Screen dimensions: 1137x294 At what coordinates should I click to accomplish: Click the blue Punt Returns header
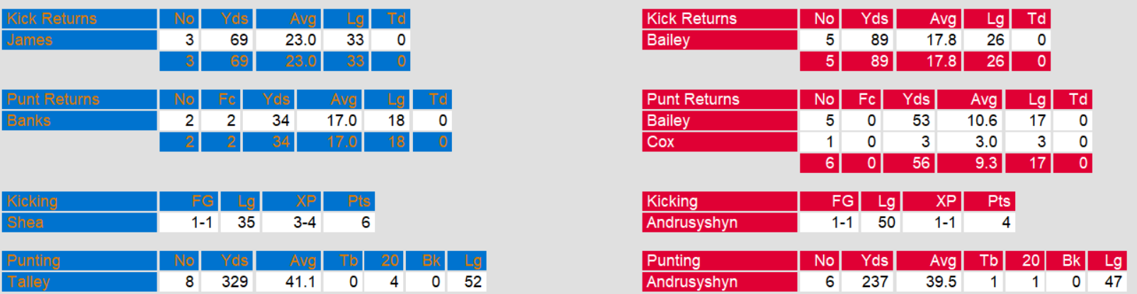[53, 100]
